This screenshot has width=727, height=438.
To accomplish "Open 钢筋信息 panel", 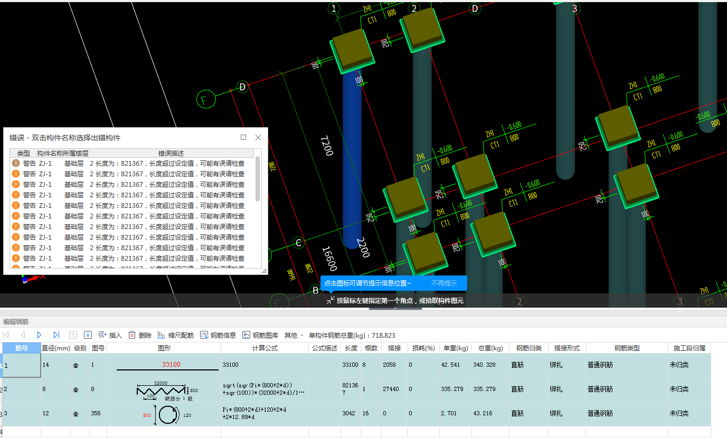I will coord(218,335).
